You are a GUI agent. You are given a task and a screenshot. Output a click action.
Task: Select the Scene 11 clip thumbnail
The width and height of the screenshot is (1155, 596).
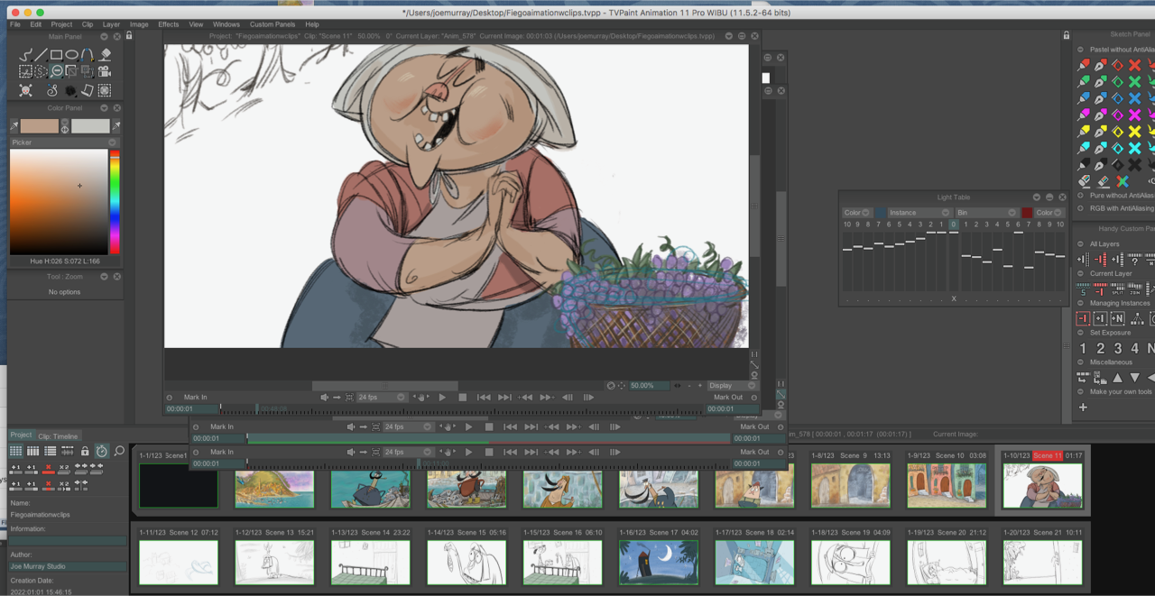pos(1042,485)
